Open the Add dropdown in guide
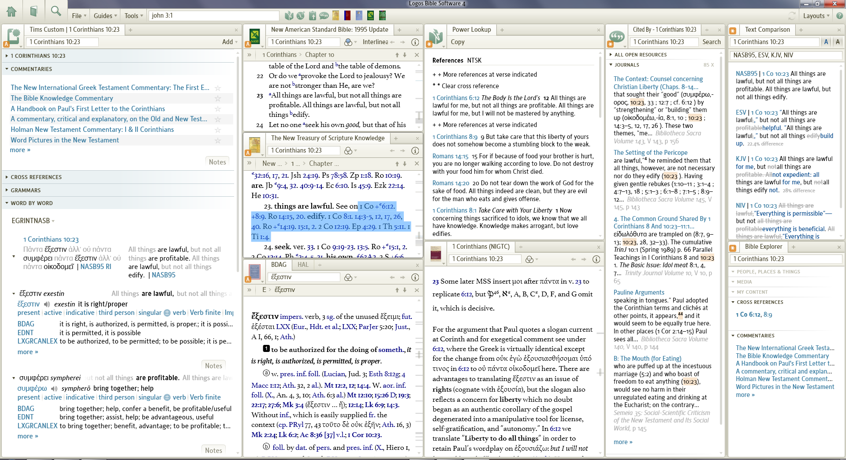 (230, 42)
